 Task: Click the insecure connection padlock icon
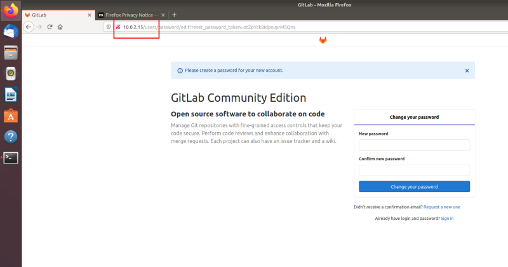(118, 27)
